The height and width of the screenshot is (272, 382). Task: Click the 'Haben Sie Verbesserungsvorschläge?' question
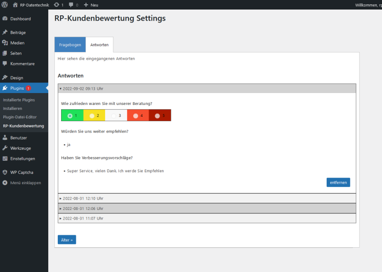tap(97, 158)
